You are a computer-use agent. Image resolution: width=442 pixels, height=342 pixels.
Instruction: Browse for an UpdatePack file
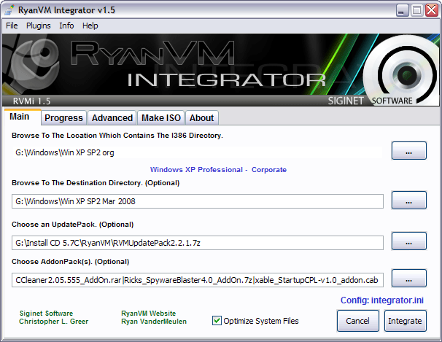(408, 241)
